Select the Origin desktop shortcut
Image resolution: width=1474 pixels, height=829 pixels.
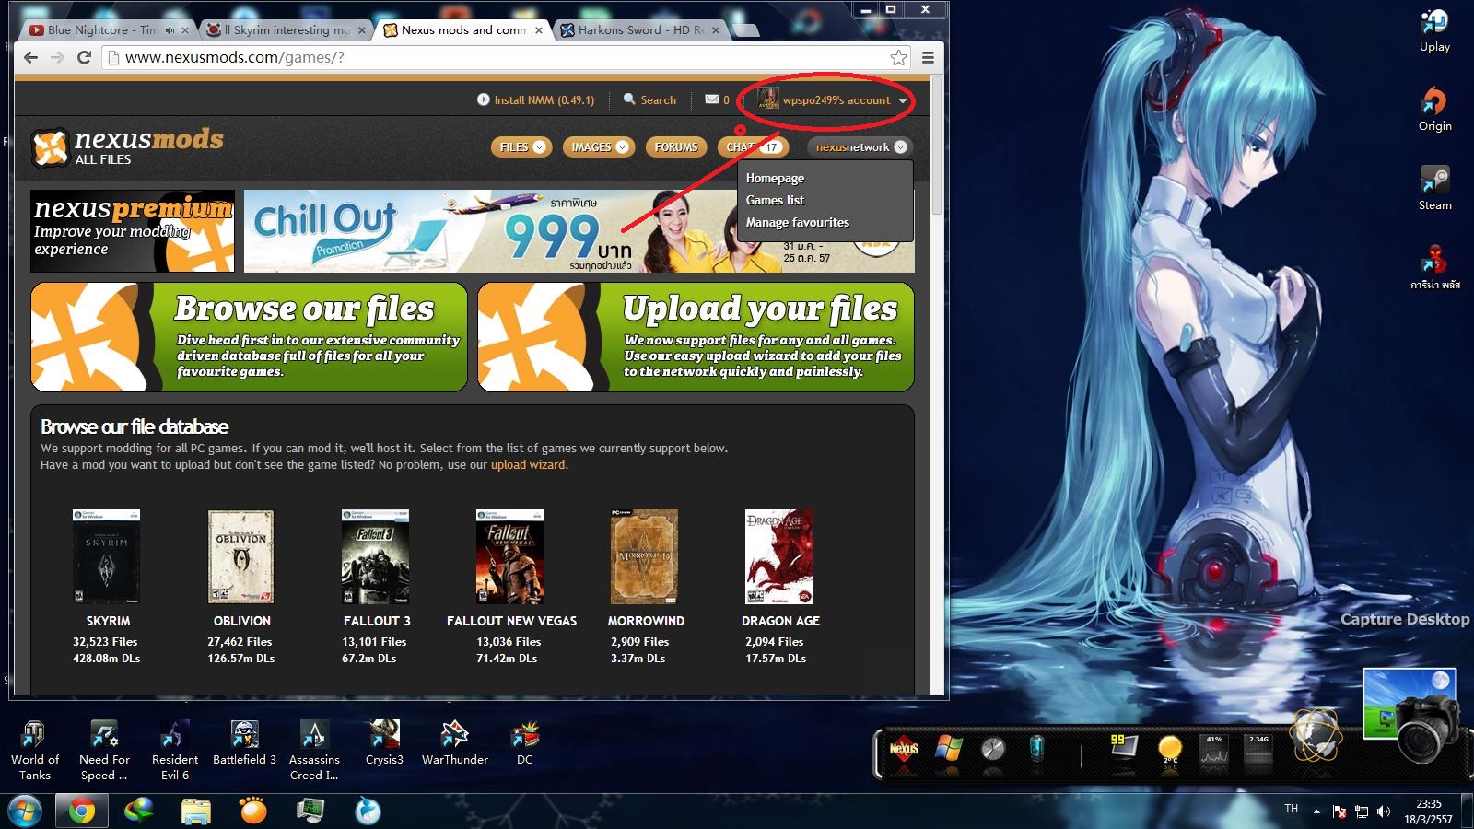click(x=1434, y=110)
